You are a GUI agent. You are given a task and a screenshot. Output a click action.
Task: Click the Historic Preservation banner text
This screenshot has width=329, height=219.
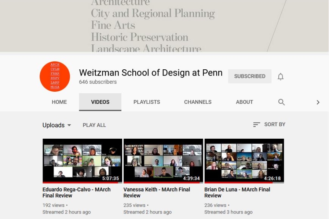pyautogui.click(x=139, y=37)
